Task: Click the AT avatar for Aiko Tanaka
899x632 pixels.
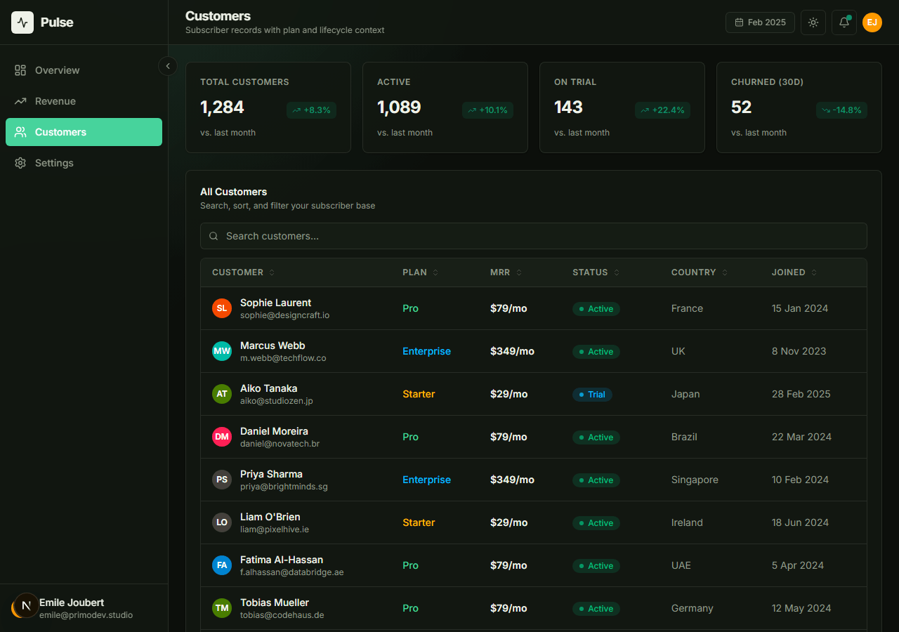Action: tap(222, 394)
